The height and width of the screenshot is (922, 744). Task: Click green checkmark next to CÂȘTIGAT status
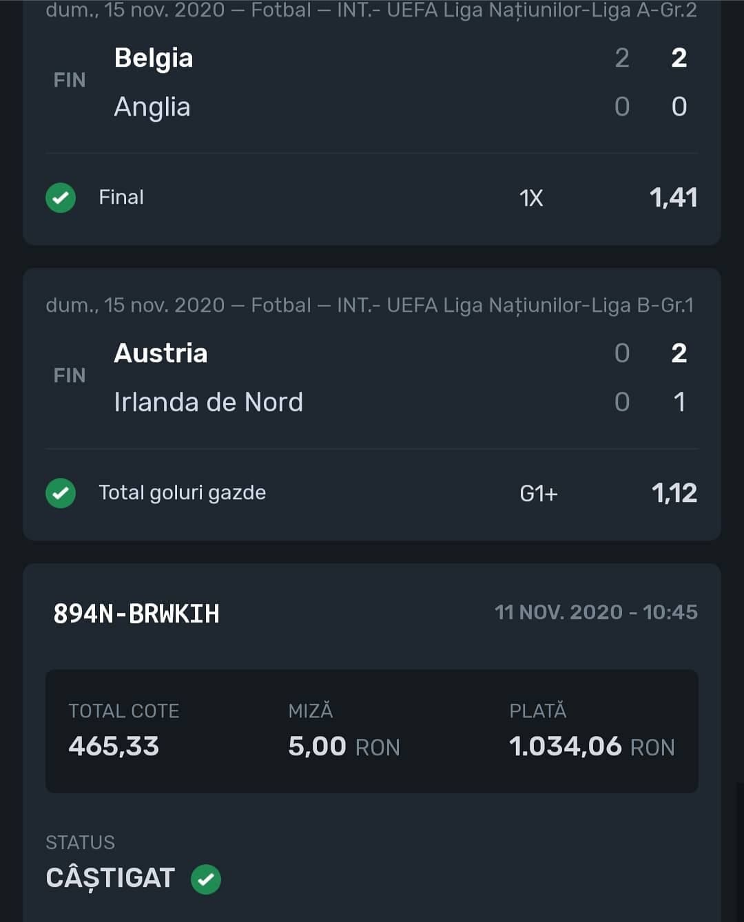point(205,879)
